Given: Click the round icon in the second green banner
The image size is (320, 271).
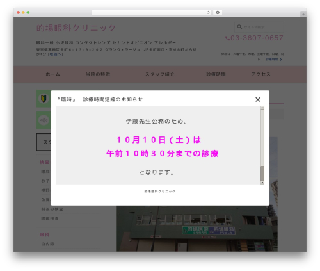Looking at the screenshot, I should tap(44, 120).
